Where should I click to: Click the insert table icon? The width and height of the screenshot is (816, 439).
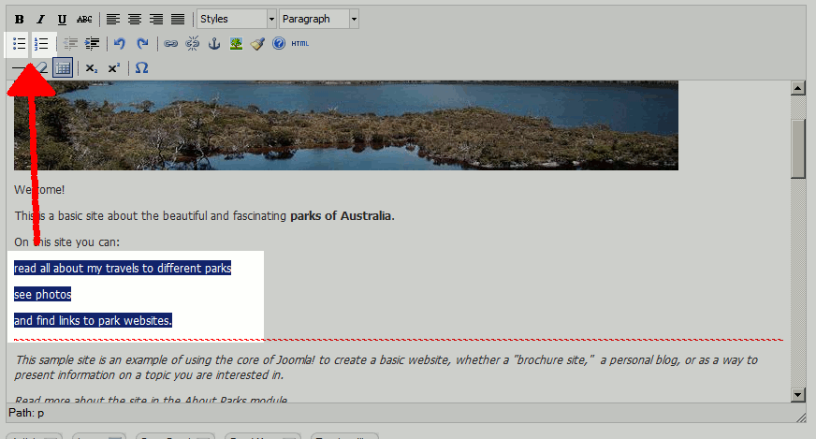[x=63, y=67]
